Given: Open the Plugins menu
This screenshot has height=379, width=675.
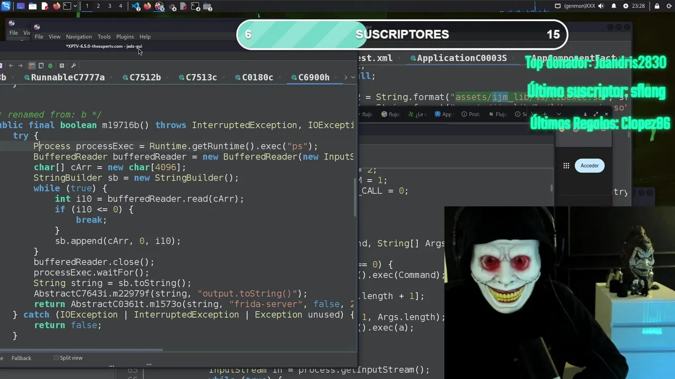Looking at the screenshot, I should pos(125,37).
